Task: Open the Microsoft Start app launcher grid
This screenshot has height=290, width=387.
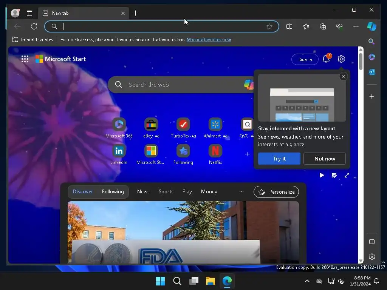Action: tap(25, 59)
